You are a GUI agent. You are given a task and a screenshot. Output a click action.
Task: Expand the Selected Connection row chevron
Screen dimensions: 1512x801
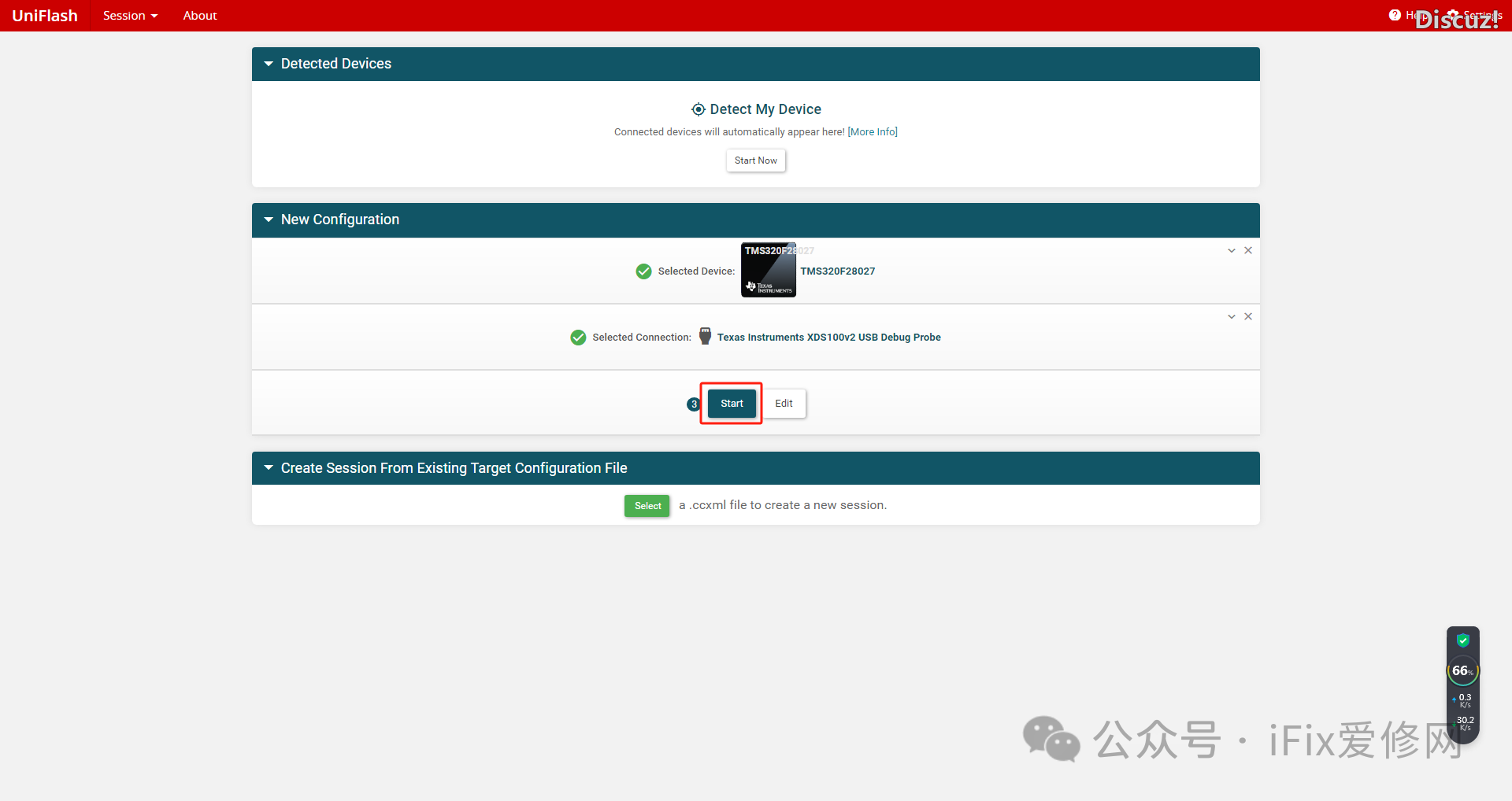(1232, 316)
